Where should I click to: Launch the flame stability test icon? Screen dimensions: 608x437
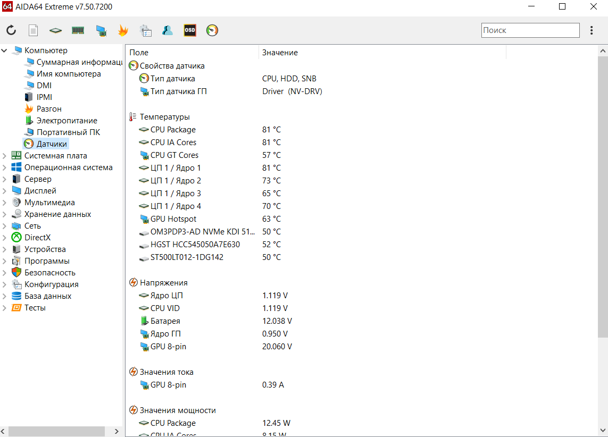coord(123,31)
